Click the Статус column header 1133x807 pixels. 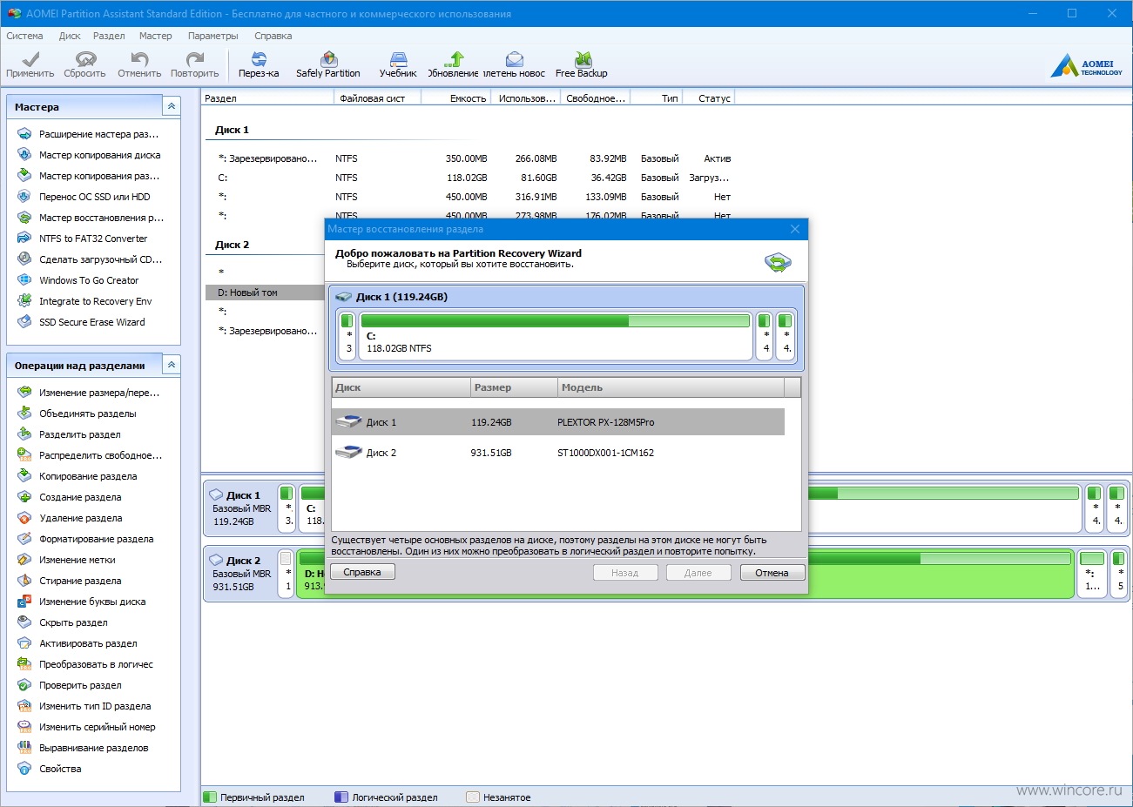(x=710, y=98)
